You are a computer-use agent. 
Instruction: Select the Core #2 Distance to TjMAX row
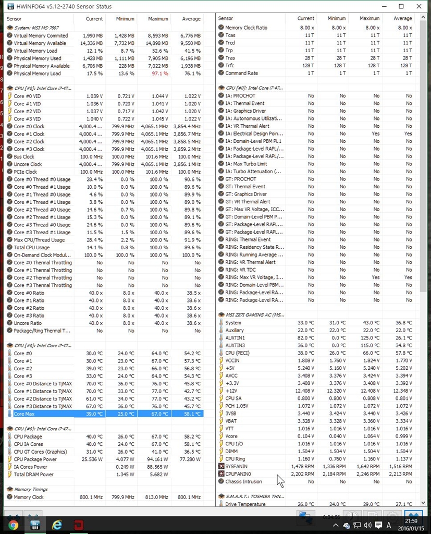[105, 398]
